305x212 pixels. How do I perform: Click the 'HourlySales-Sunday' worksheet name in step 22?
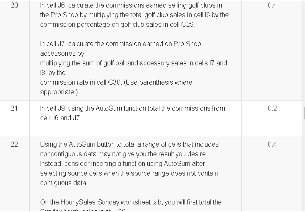(x=90, y=202)
